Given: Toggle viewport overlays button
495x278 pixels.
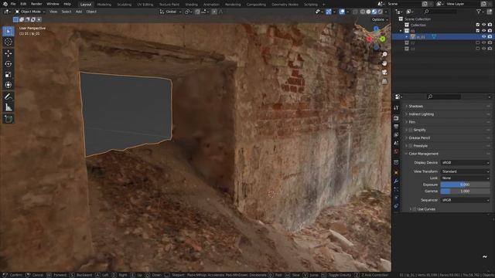Looking at the screenshot, I should (342, 12).
